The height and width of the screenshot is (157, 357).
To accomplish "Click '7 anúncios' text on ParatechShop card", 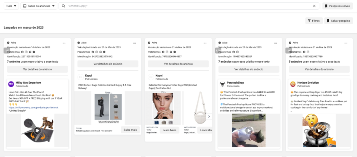I will click(x=225, y=62).
